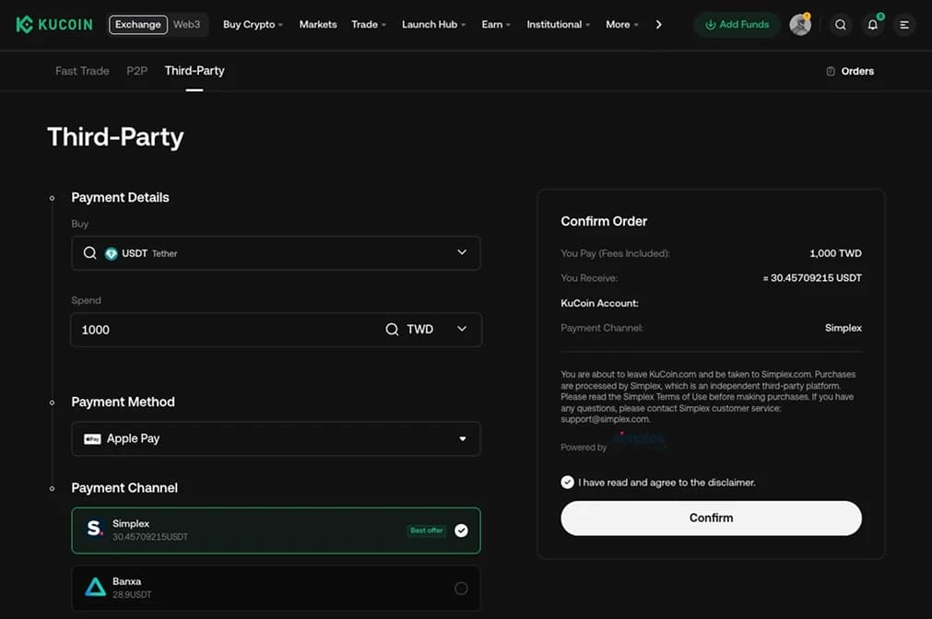Open Orders via the clipboard icon

832,70
